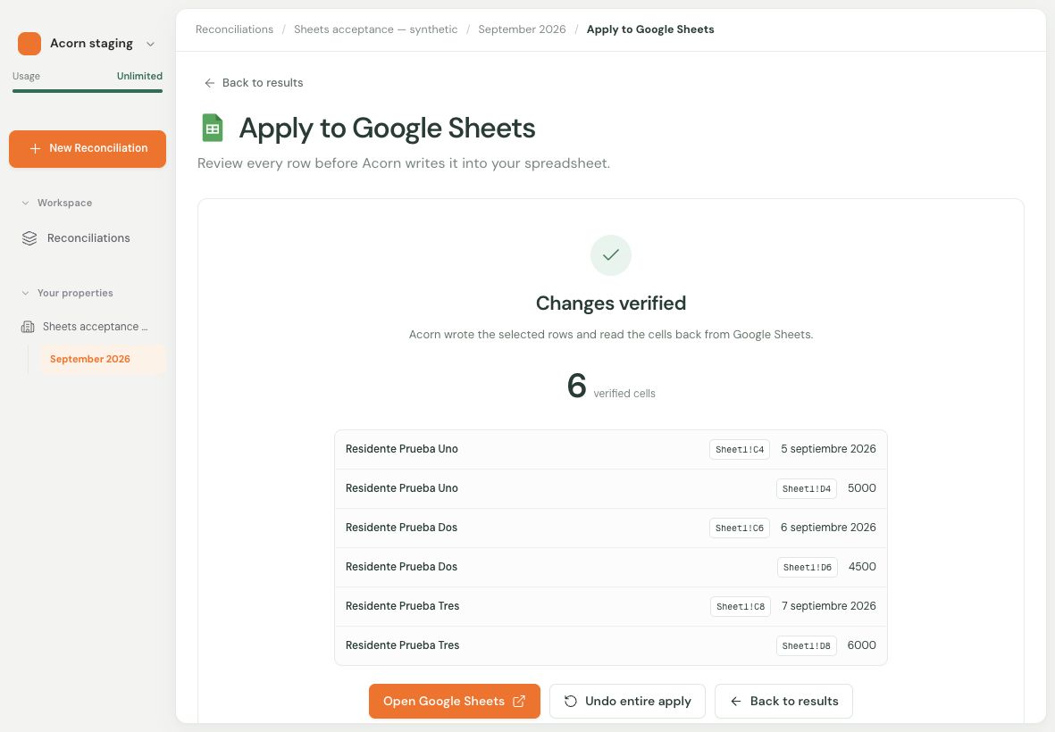1055x732 pixels.
Task: Click the Undo entire apply button
Action: [x=627, y=701]
